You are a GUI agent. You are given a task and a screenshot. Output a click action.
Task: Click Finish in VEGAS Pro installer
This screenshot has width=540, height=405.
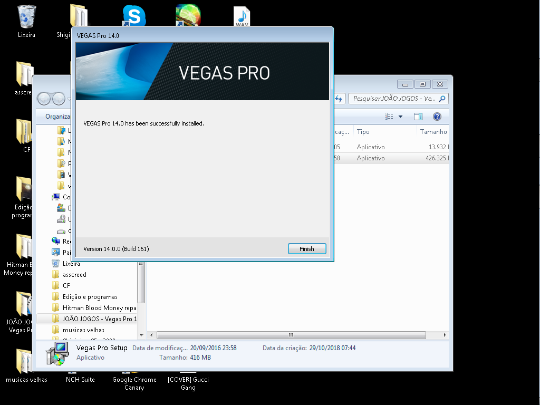pos(307,249)
